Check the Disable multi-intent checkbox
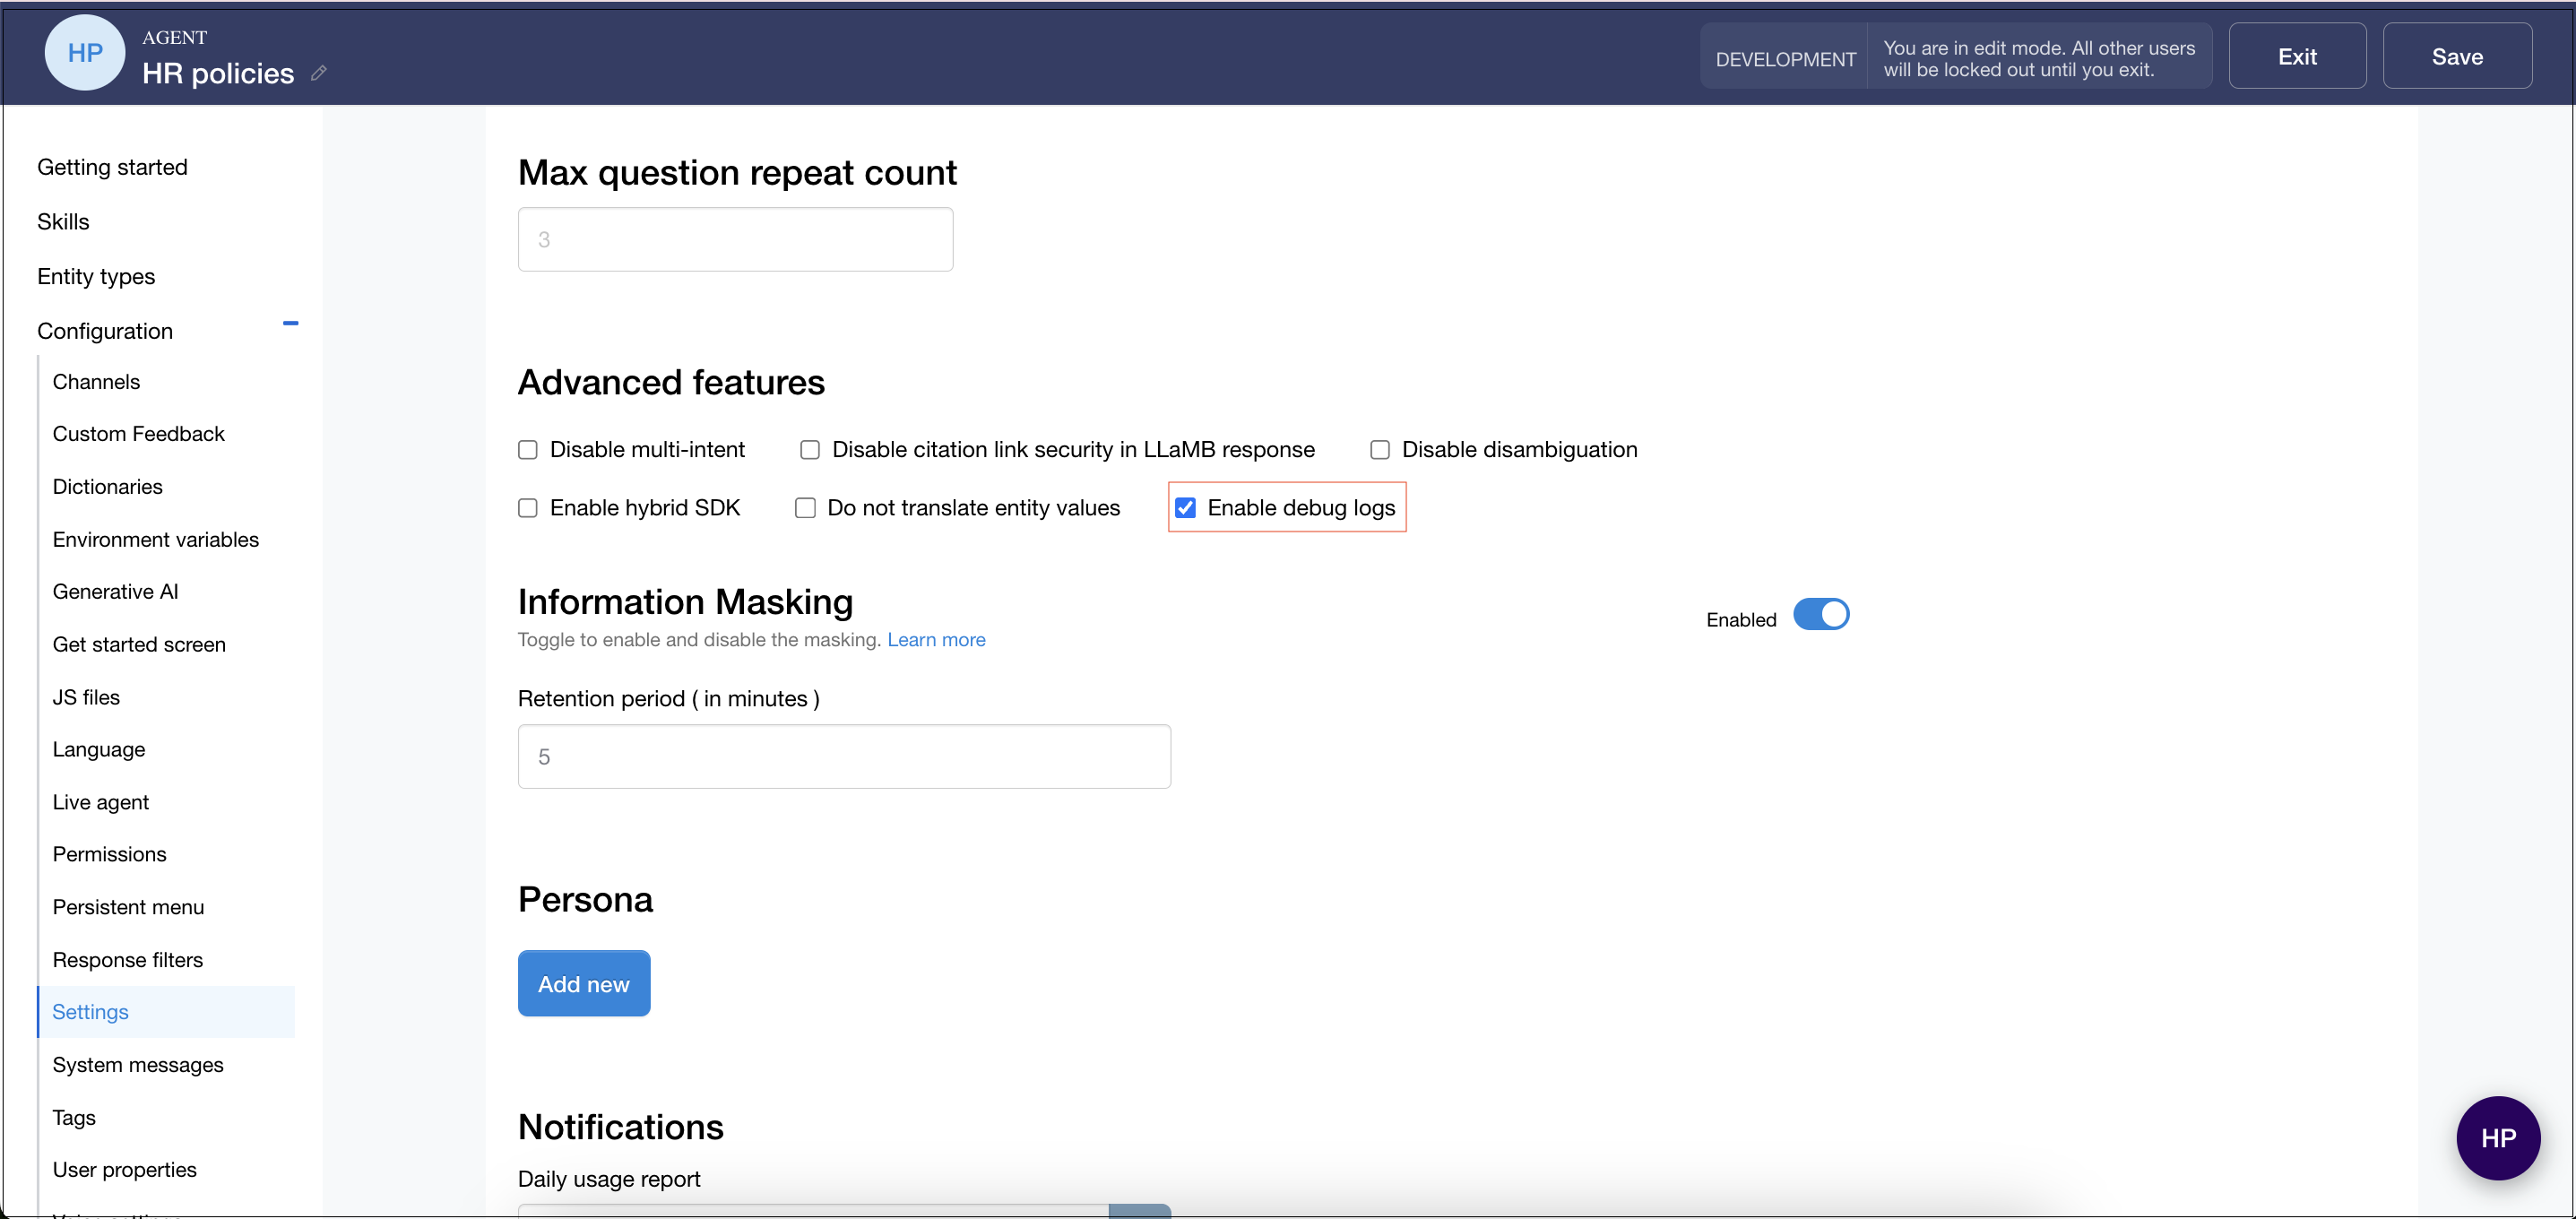 [x=528, y=450]
